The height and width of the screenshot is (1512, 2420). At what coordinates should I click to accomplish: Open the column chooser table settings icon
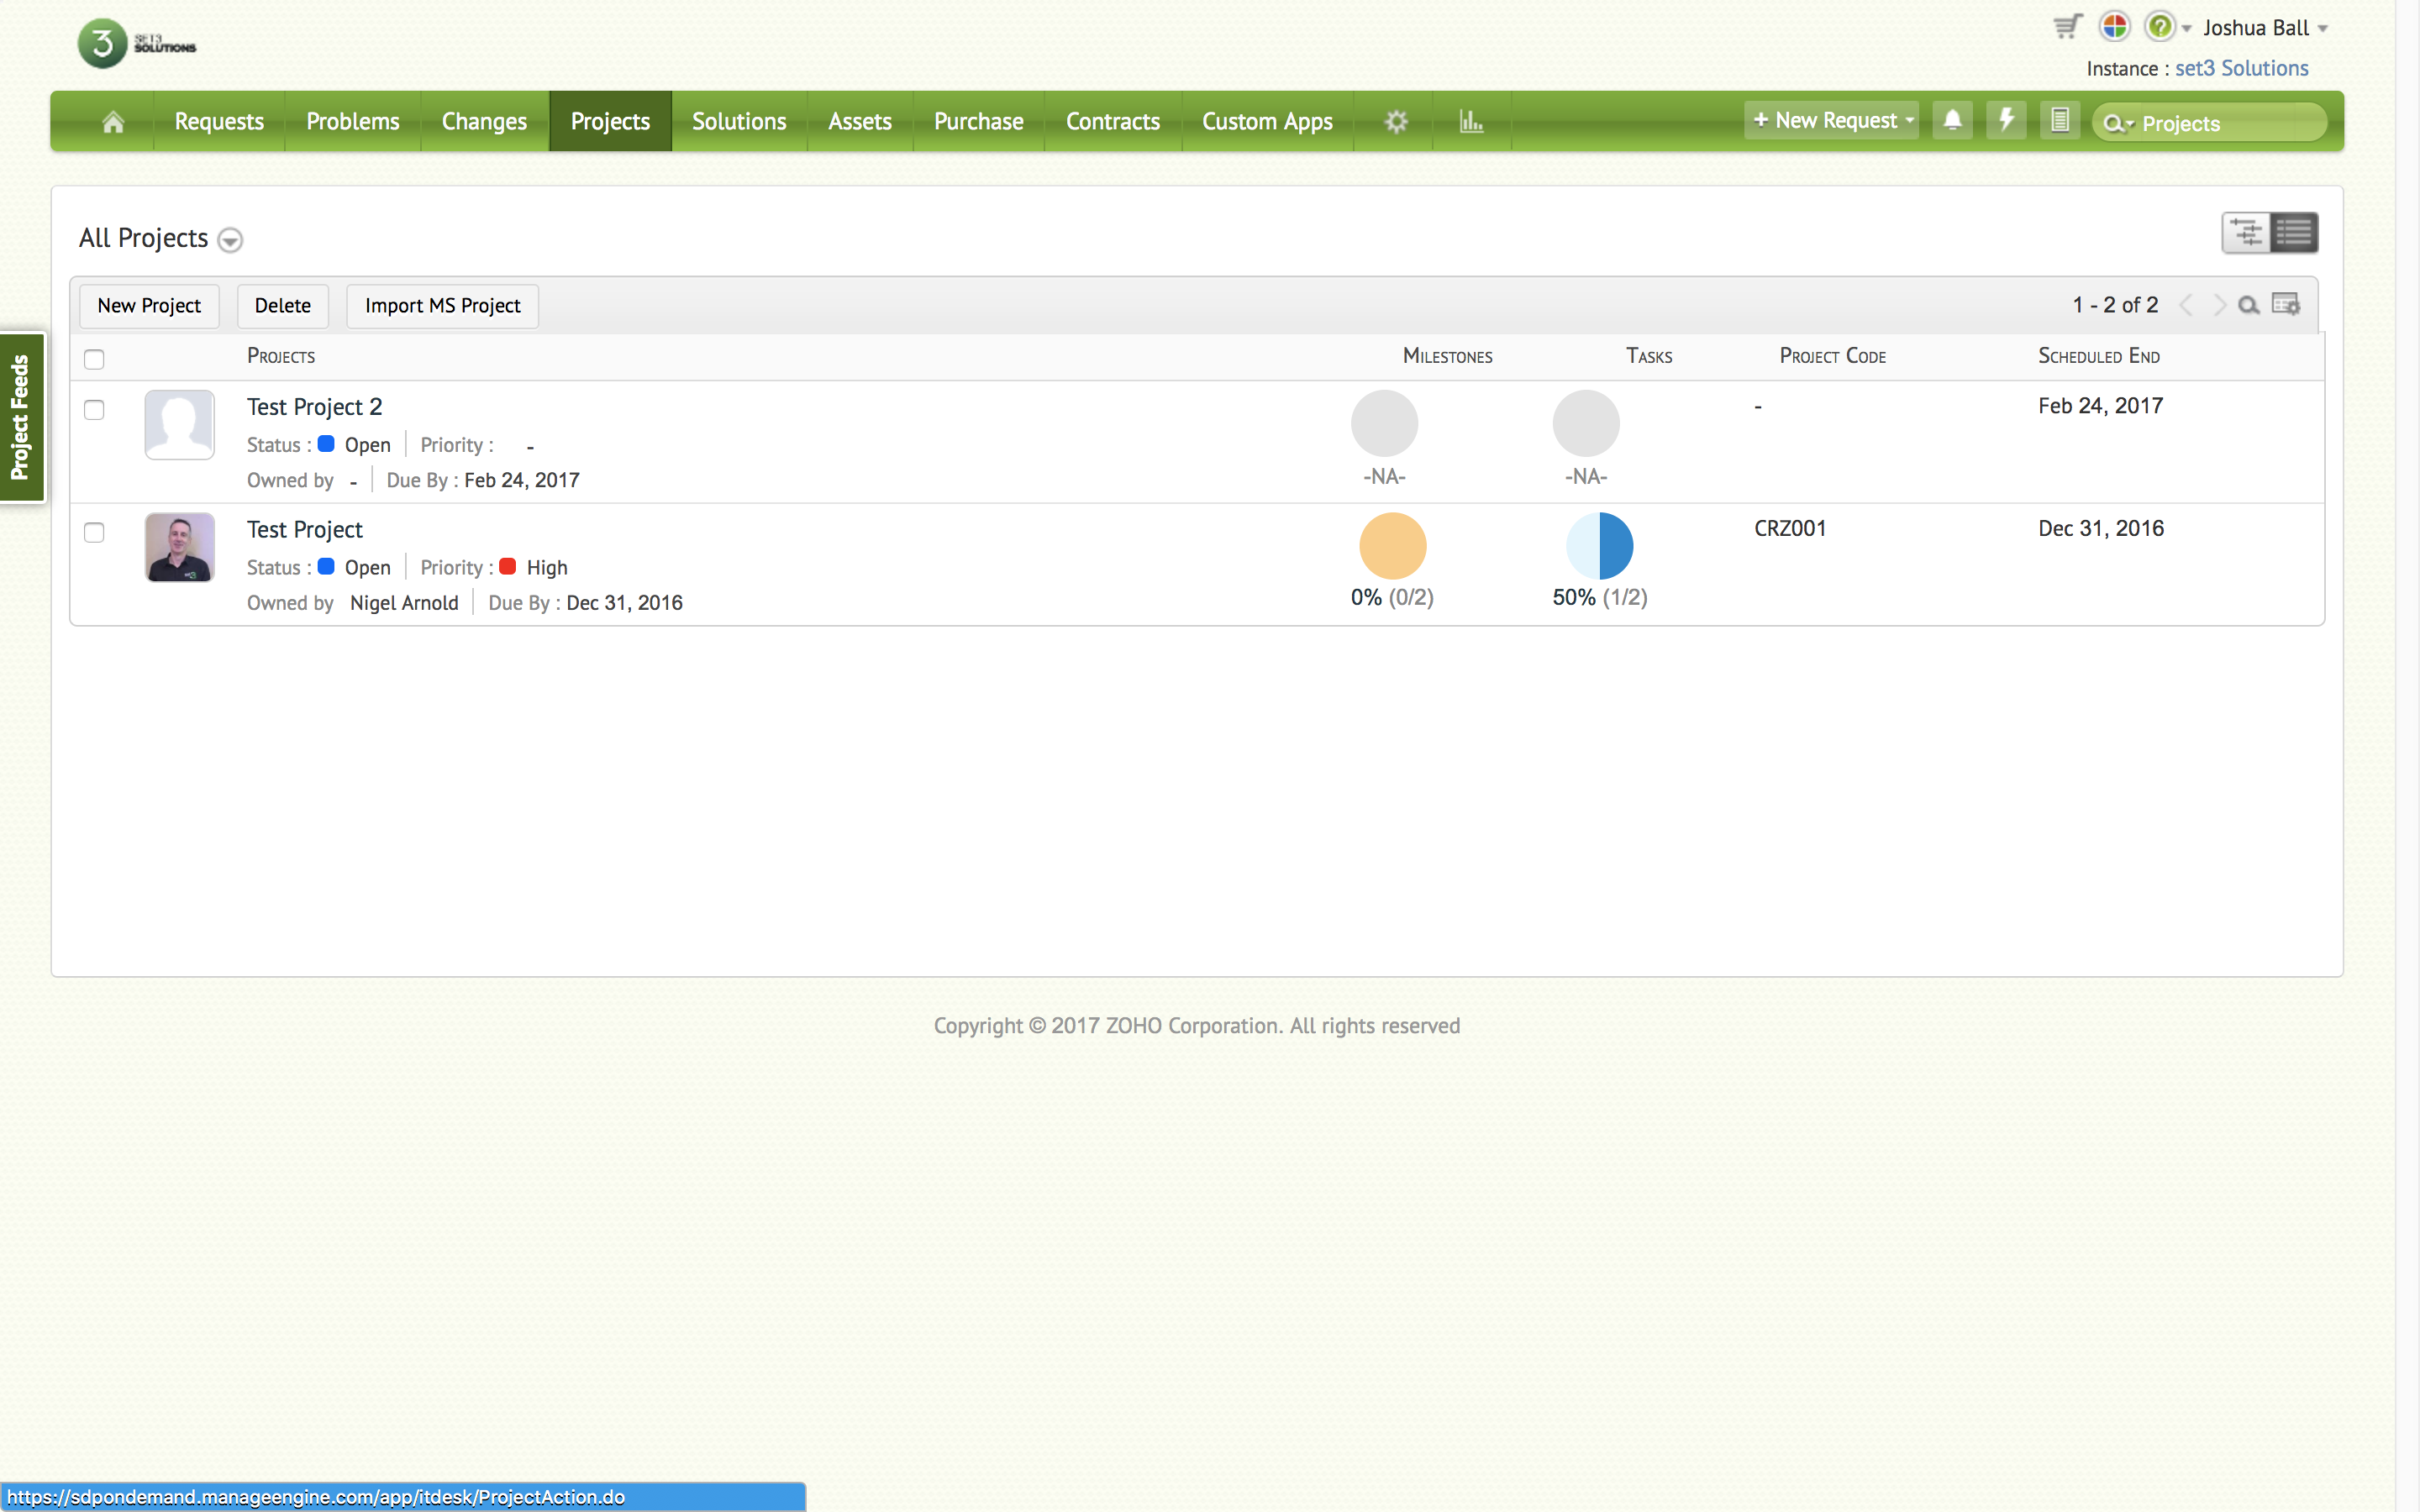[x=2285, y=305]
